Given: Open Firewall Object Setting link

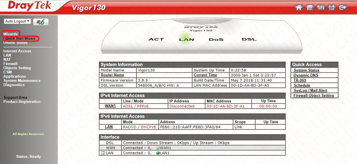Looking at the screenshot, I should [x=314, y=95].
